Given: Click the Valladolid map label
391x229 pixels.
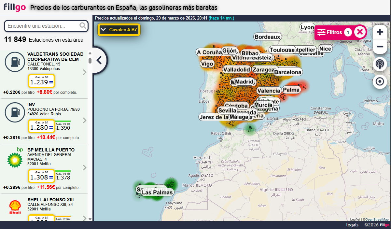Looking at the screenshot, I should [237, 69].
